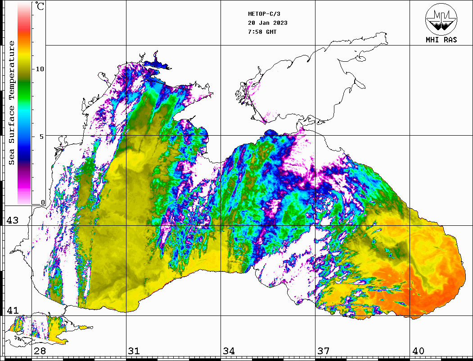
Task: Click the latitude label '41'
Action: point(12,311)
